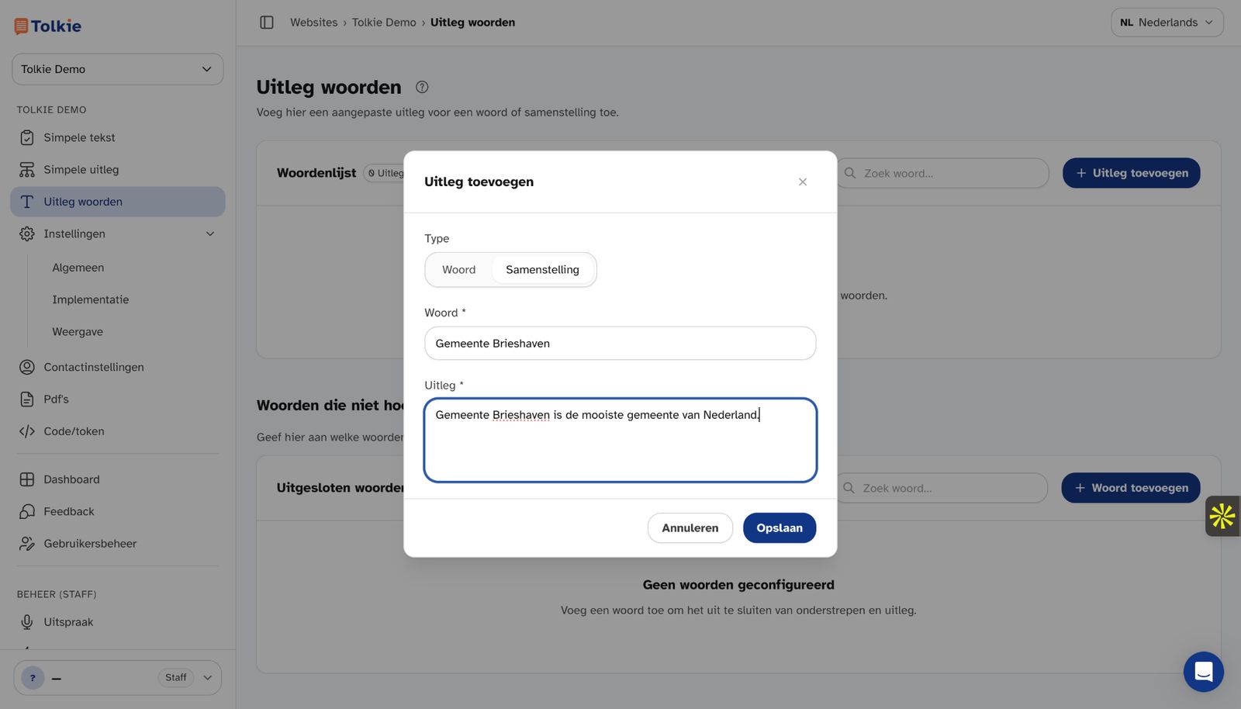Click the Gebruikersbeheer user-edit icon
Image resolution: width=1241 pixels, height=709 pixels.
click(x=27, y=544)
